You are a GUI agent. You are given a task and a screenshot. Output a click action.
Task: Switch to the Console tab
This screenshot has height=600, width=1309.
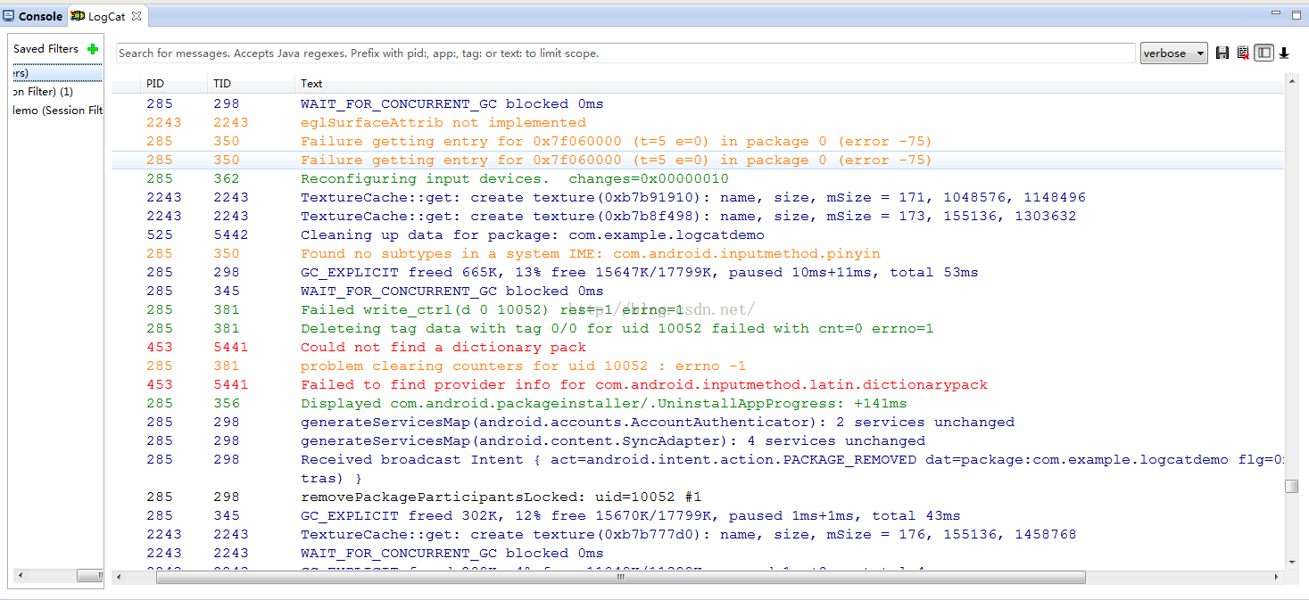tap(39, 16)
